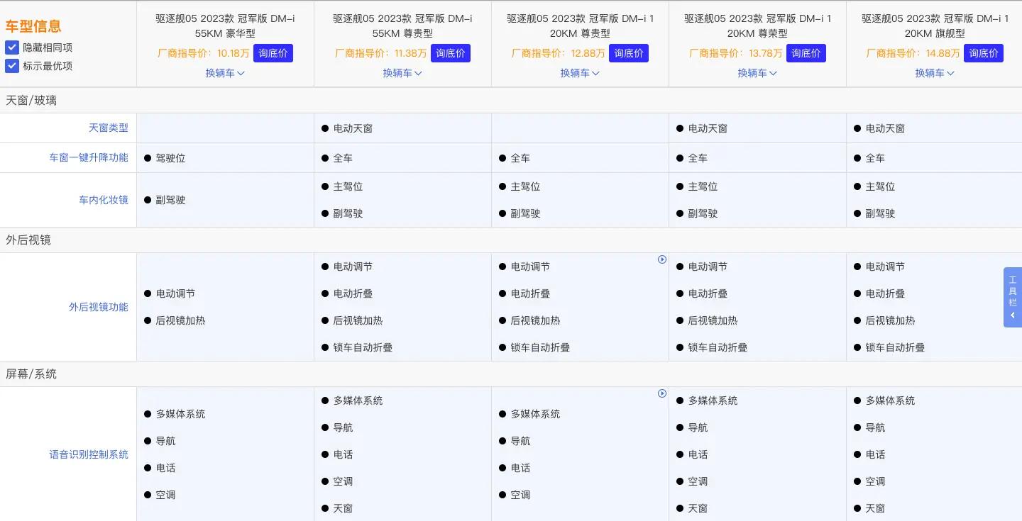
Task: Open the 语音识别控制系统 link
Action: 89,454
